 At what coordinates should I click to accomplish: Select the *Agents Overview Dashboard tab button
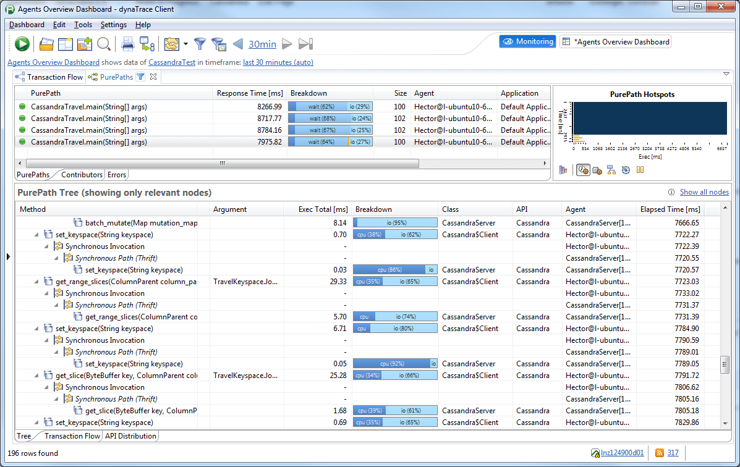615,41
